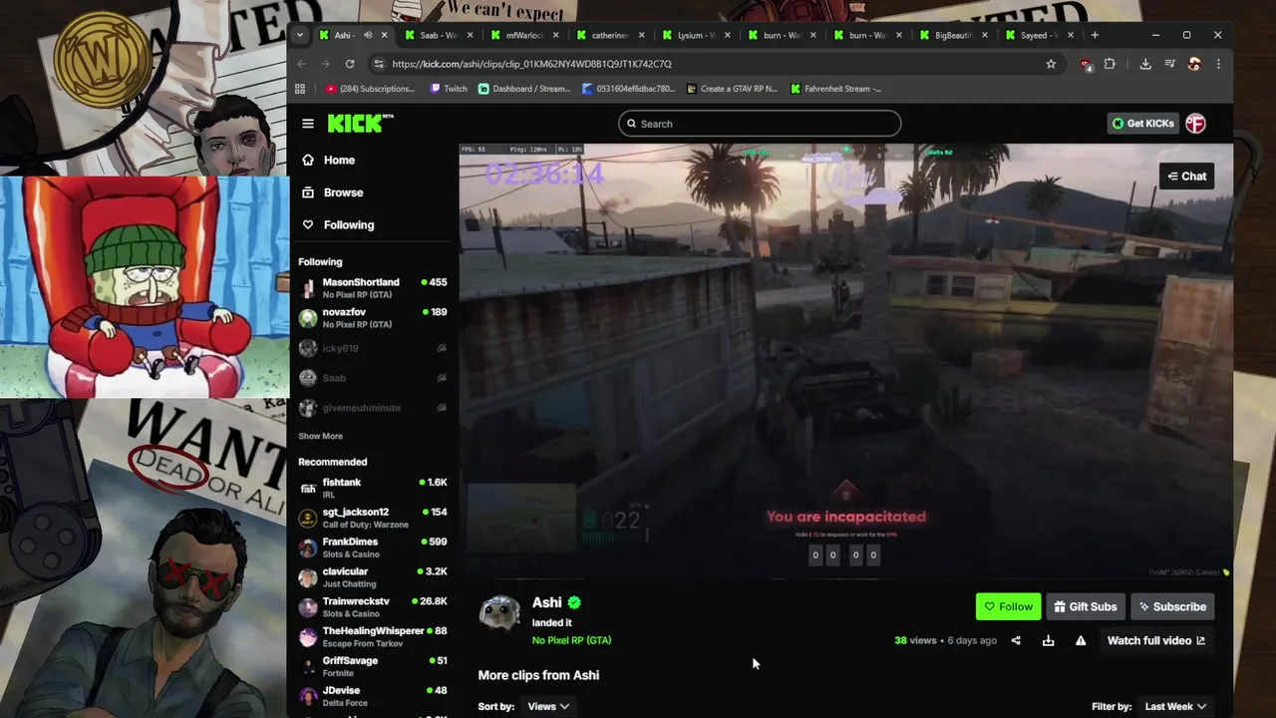This screenshot has height=718, width=1276.
Task: Open the bookmarks apps grid icon
Action: (300, 89)
